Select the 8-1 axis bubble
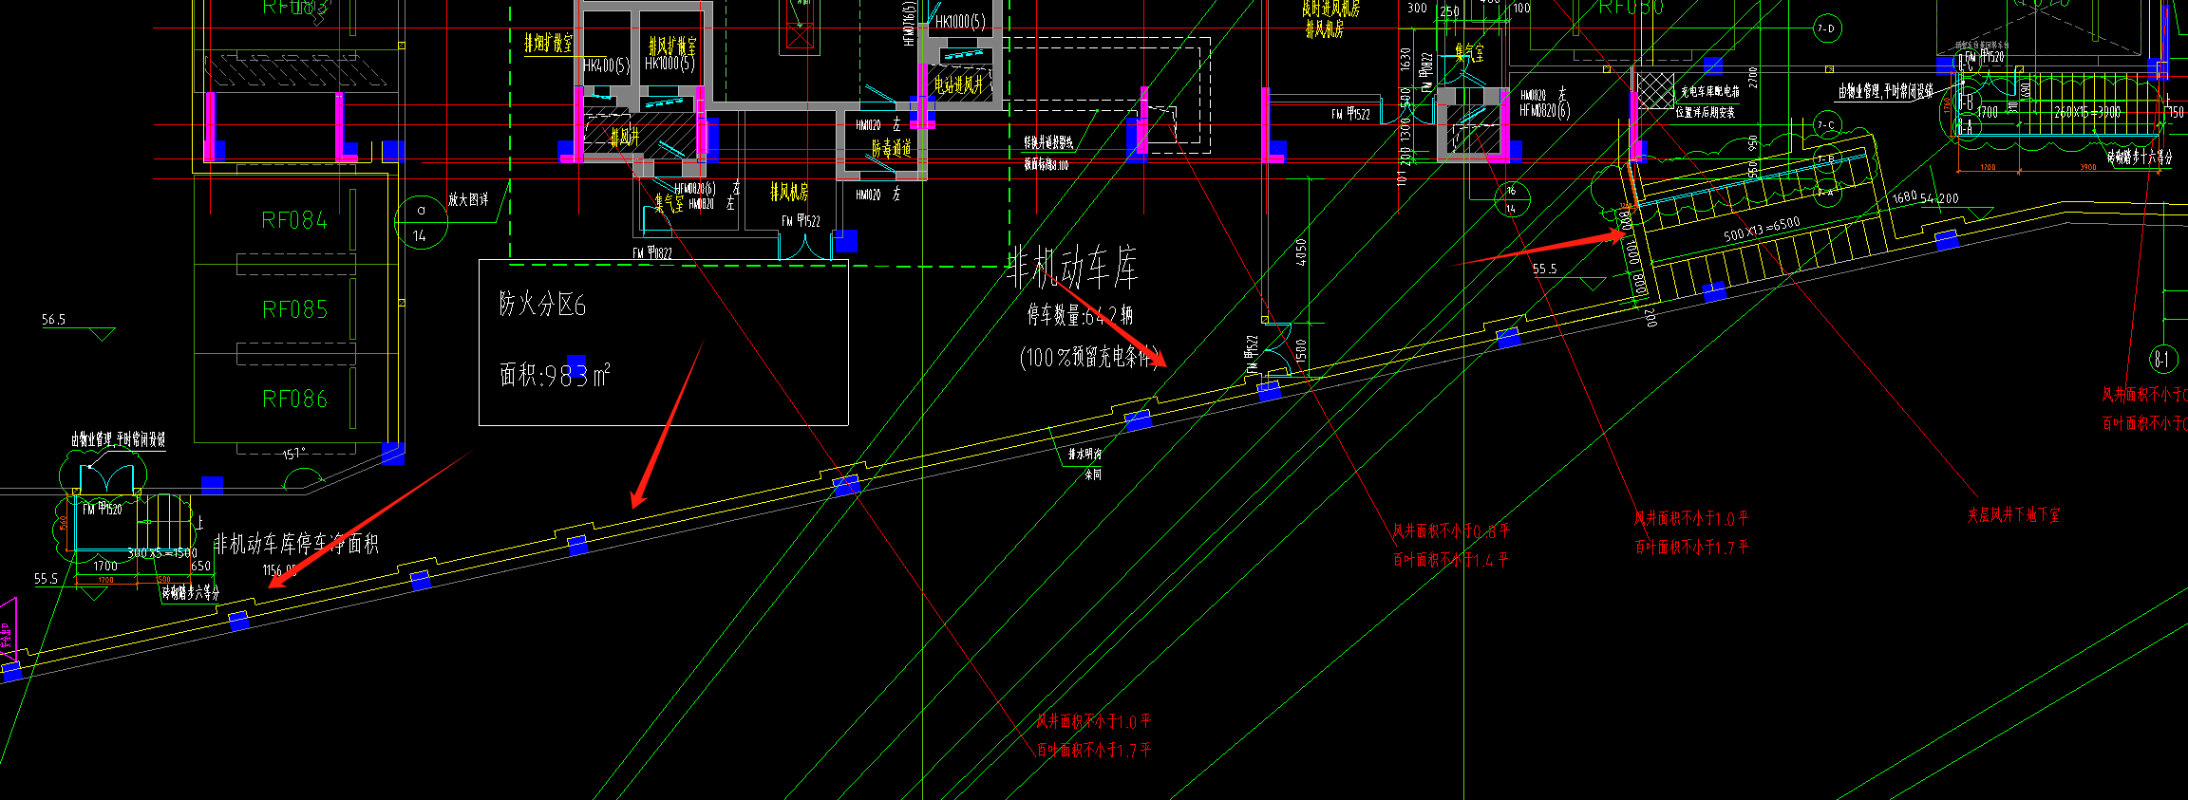 pos(2162,359)
